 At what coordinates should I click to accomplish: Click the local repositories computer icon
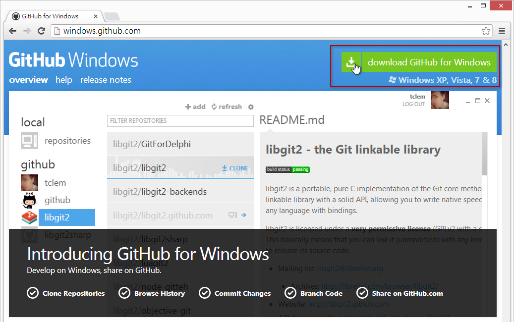click(x=29, y=141)
